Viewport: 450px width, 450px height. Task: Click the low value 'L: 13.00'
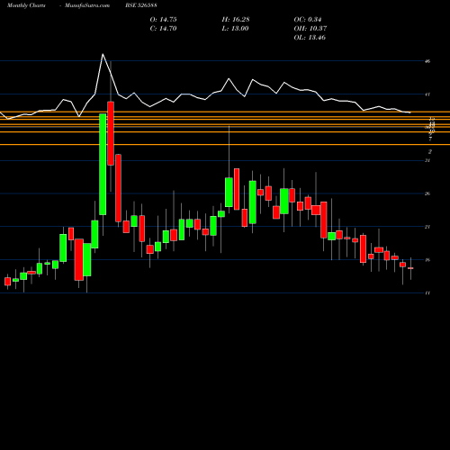click(x=235, y=29)
